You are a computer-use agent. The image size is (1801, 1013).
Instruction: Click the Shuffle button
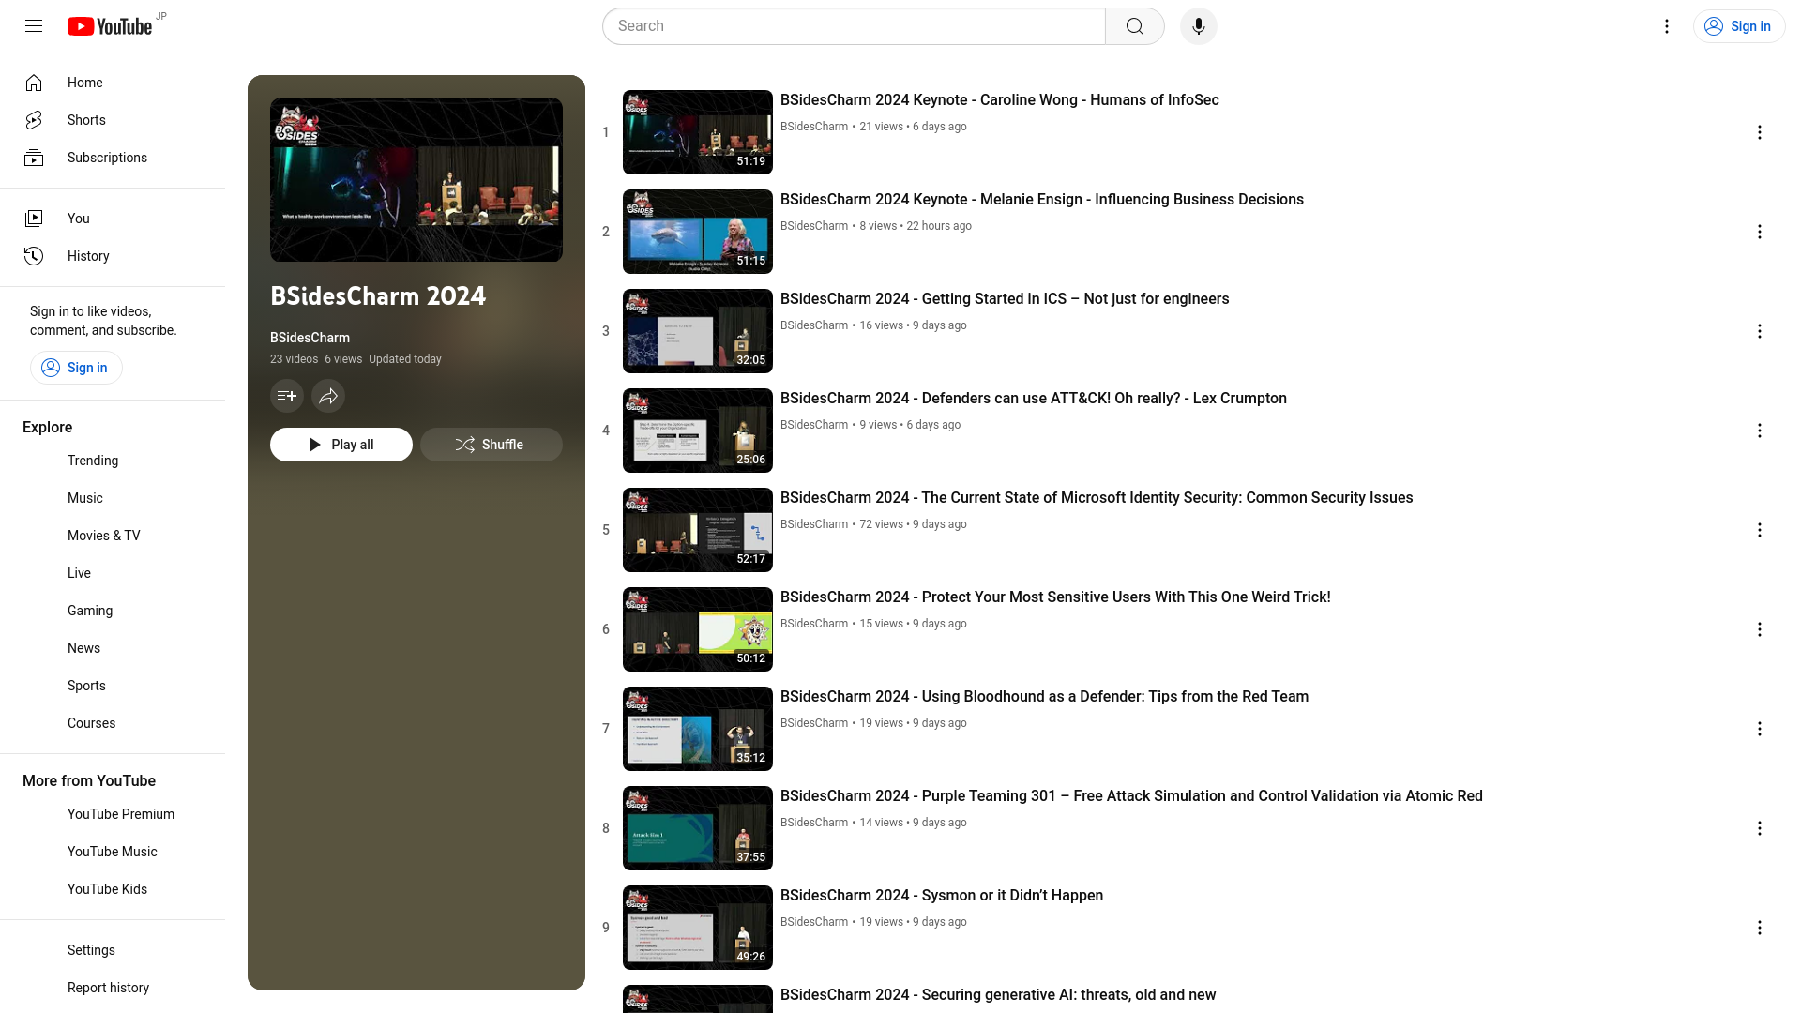492,445
